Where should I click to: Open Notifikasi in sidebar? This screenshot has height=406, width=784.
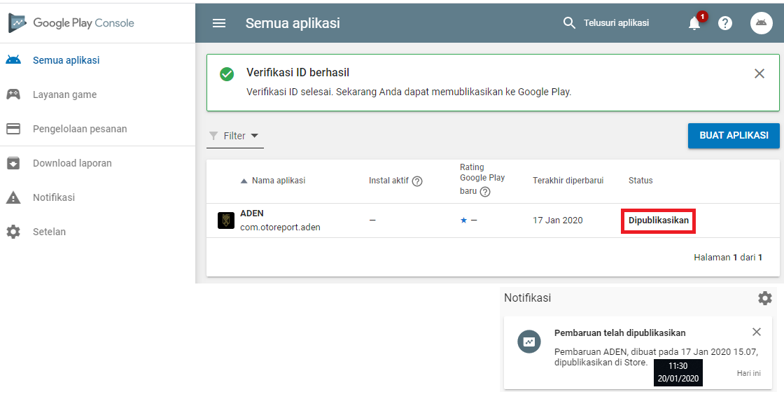pos(53,197)
